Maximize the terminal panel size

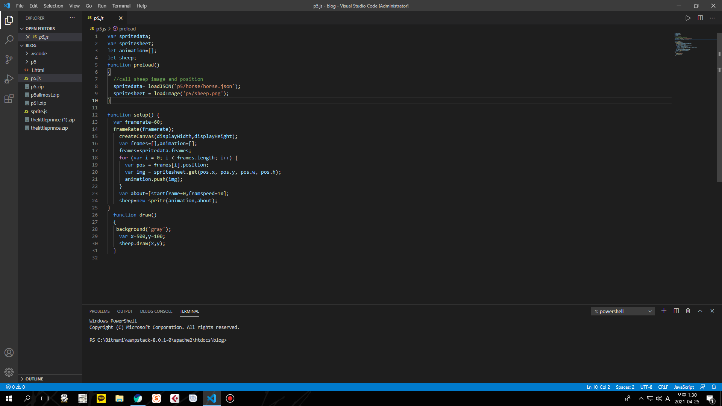pos(700,311)
